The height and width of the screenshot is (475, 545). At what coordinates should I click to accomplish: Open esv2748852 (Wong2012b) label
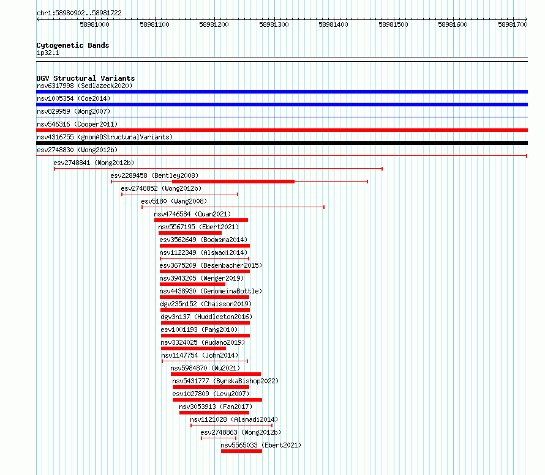pyautogui.click(x=161, y=188)
